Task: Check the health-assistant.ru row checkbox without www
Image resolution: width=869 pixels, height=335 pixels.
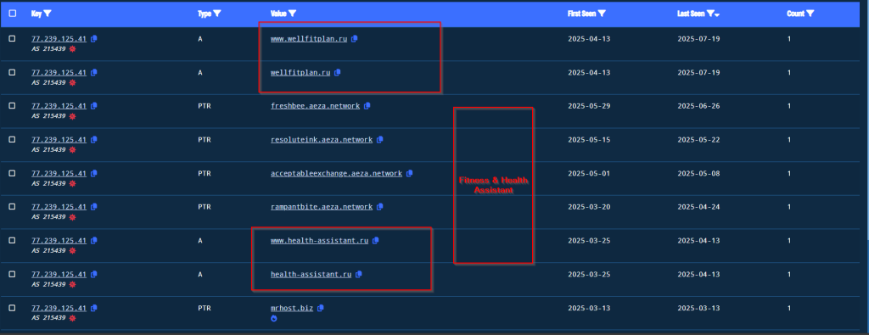Action: coord(12,274)
